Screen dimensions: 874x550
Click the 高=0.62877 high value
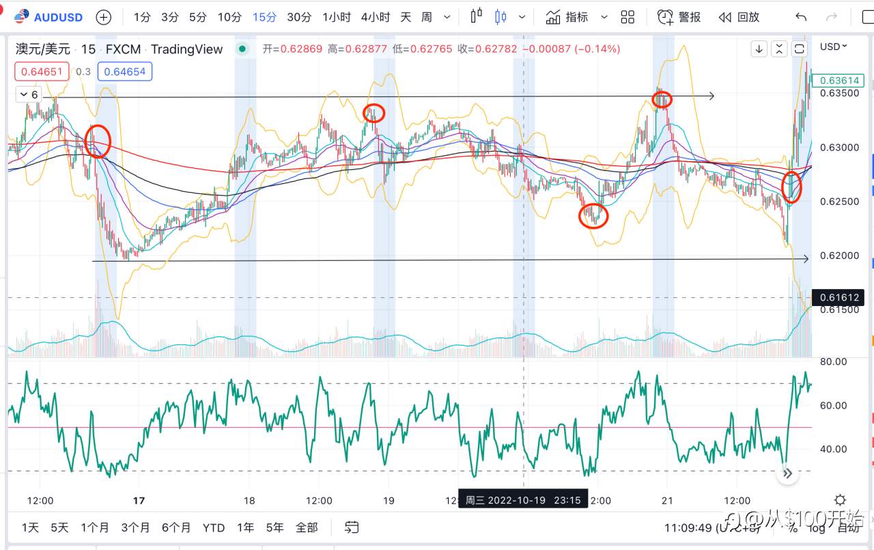tap(357, 49)
